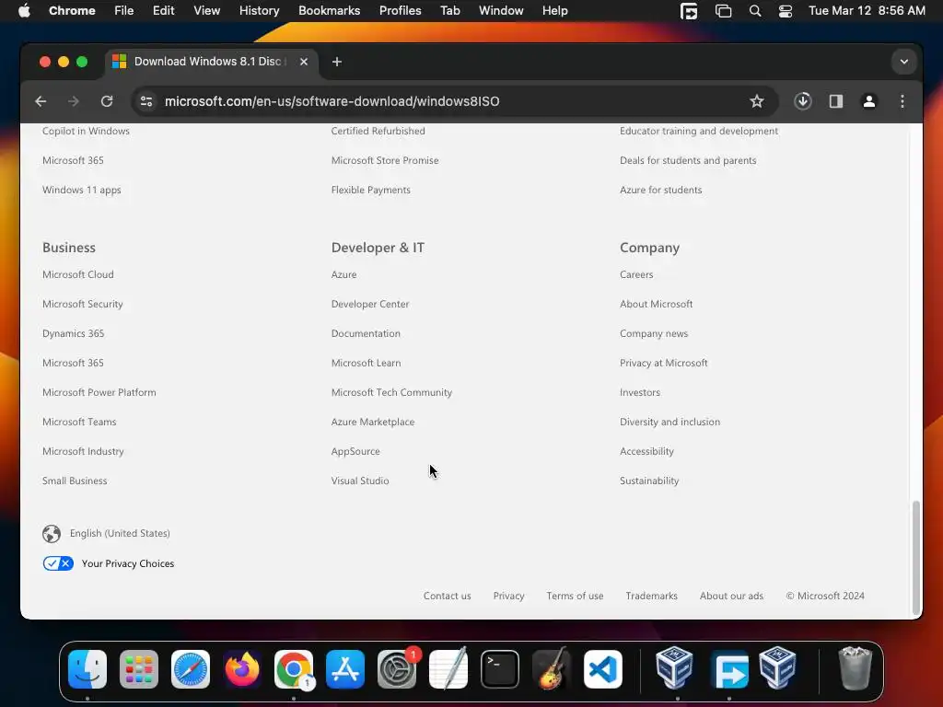Launch Safari from the Dock

point(191,668)
